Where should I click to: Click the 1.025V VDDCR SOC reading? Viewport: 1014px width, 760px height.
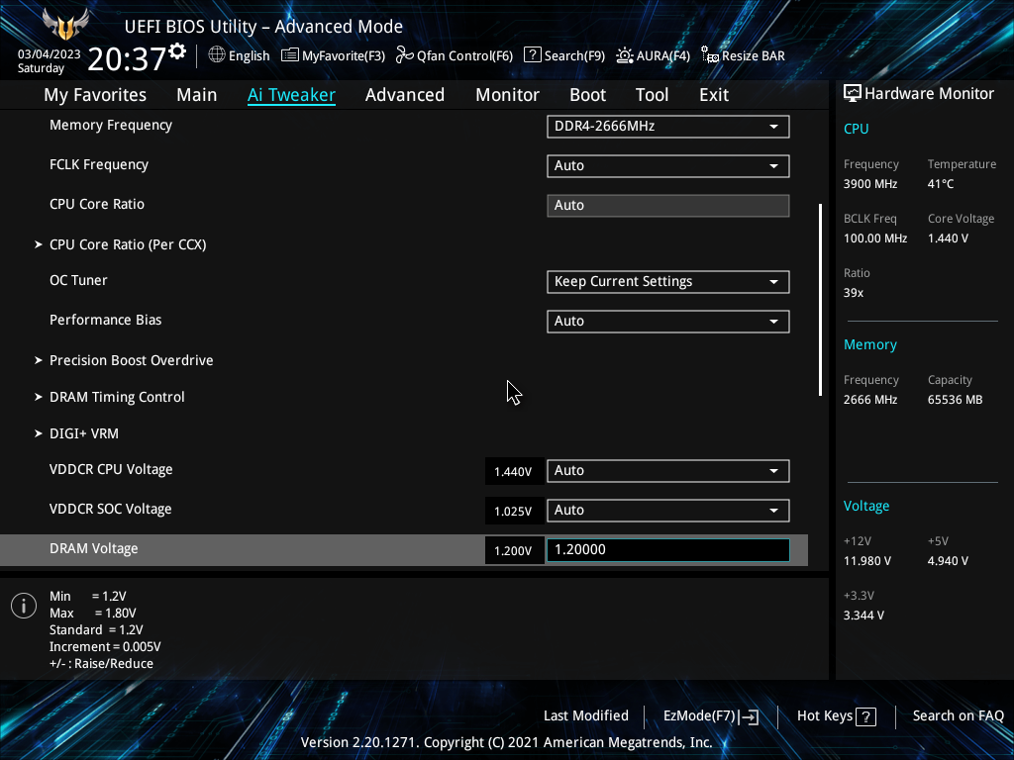[513, 512]
